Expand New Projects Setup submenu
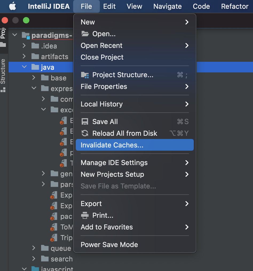This screenshot has height=271, width=253. [x=135, y=174]
